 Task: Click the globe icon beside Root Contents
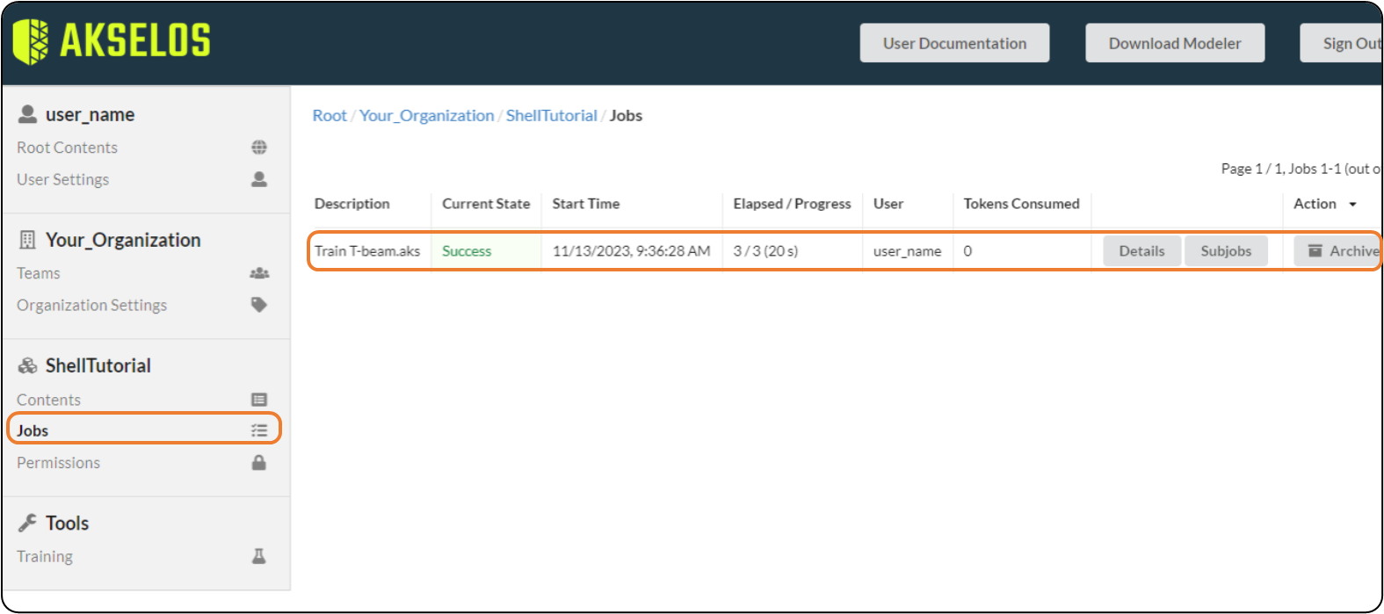pos(259,148)
